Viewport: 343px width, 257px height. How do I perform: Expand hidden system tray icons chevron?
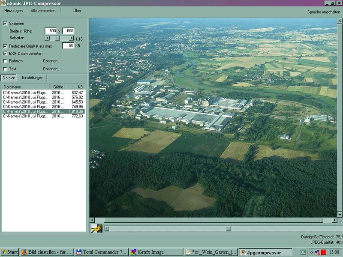point(312,252)
